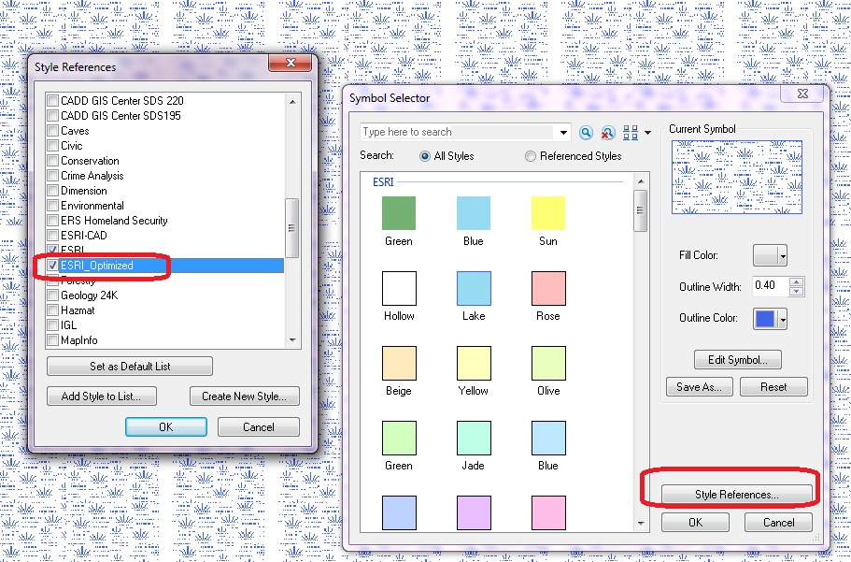Pick the dark Green fill symbol in the first row
The height and width of the screenshot is (562, 851).
pos(399,213)
